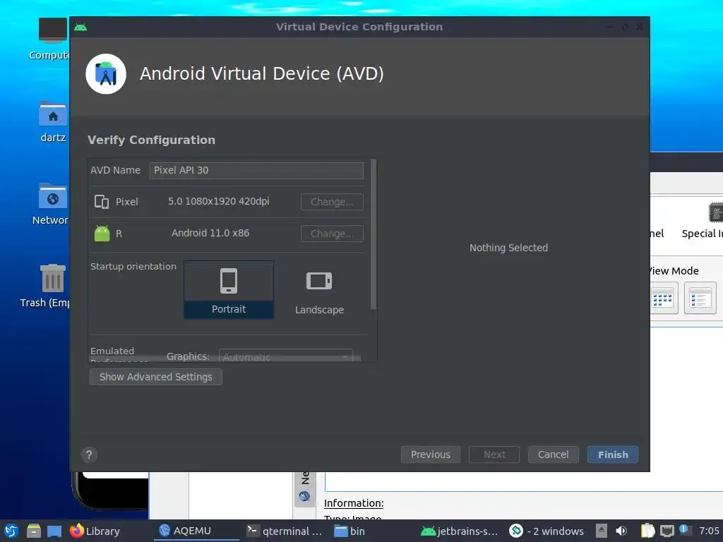Click the green Android R system image icon
This screenshot has height=542, width=723.
pos(102,233)
